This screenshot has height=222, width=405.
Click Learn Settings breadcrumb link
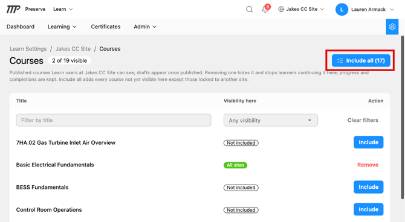pyautogui.click(x=28, y=49)
